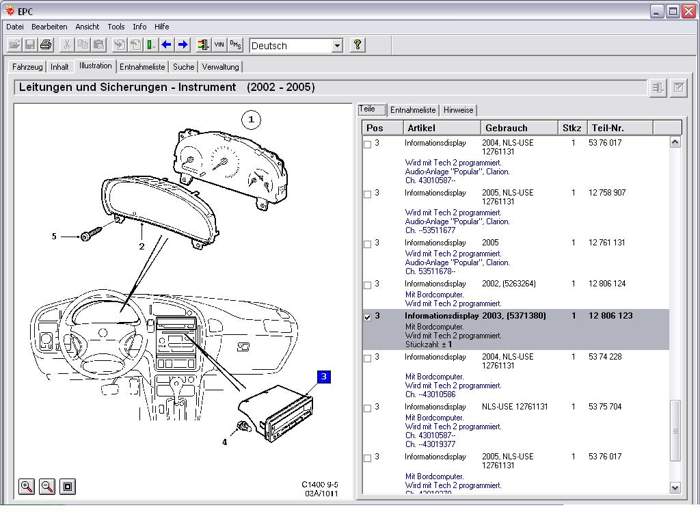Click the Save diskette toolbar icon
The width and height of the screenshot is (700, 525).
(x=30, y=45)
